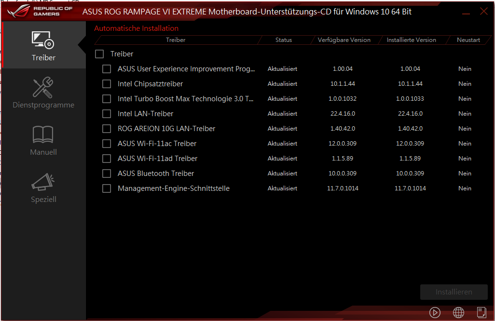
Task: Open the Manuell book icon
Action: [x=43, y=134]
